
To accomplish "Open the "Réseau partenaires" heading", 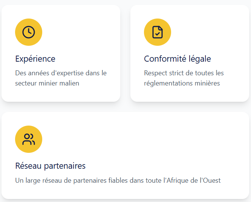I will pos(51,166).
